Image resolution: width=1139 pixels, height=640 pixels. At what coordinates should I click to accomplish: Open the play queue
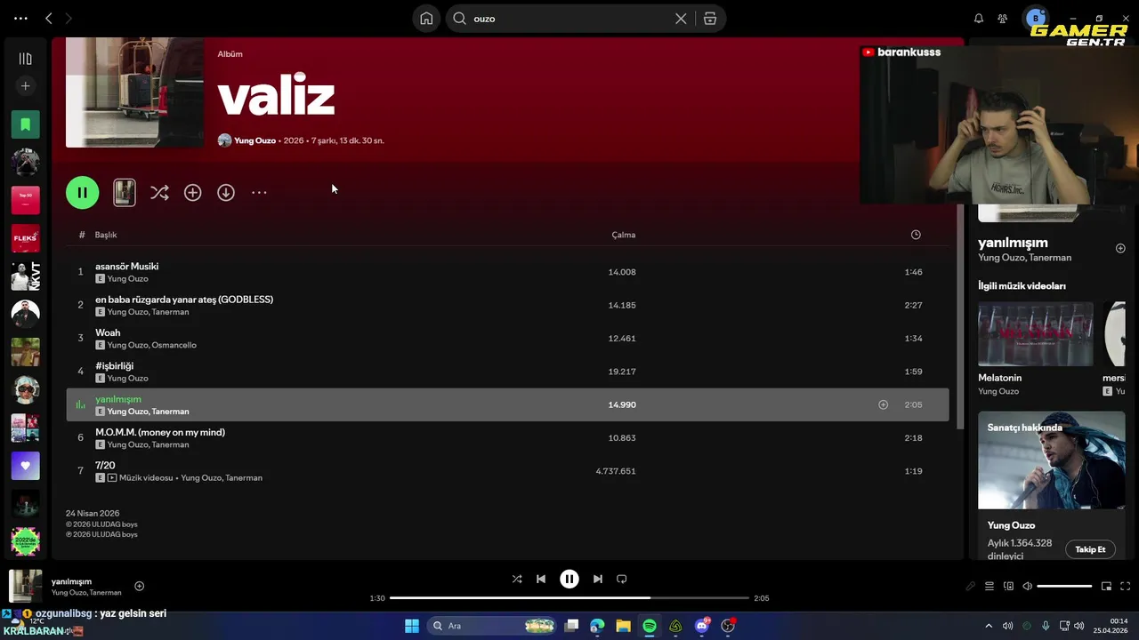coord(990,587)
